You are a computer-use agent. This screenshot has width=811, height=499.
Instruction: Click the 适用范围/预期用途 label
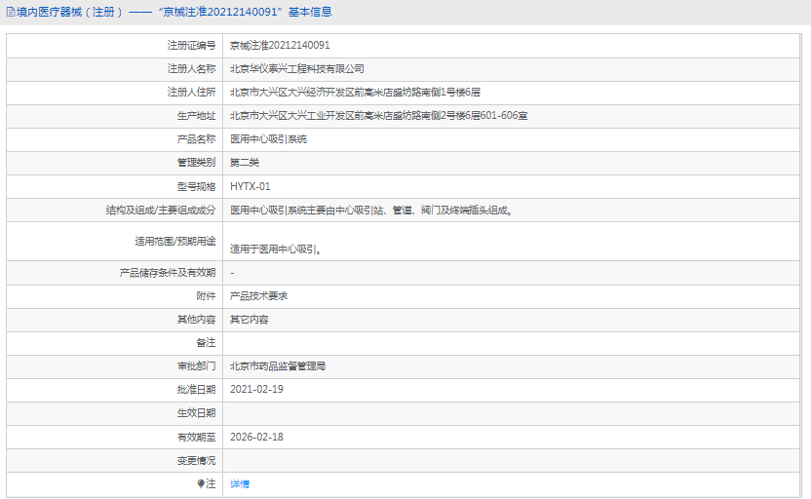175,241
